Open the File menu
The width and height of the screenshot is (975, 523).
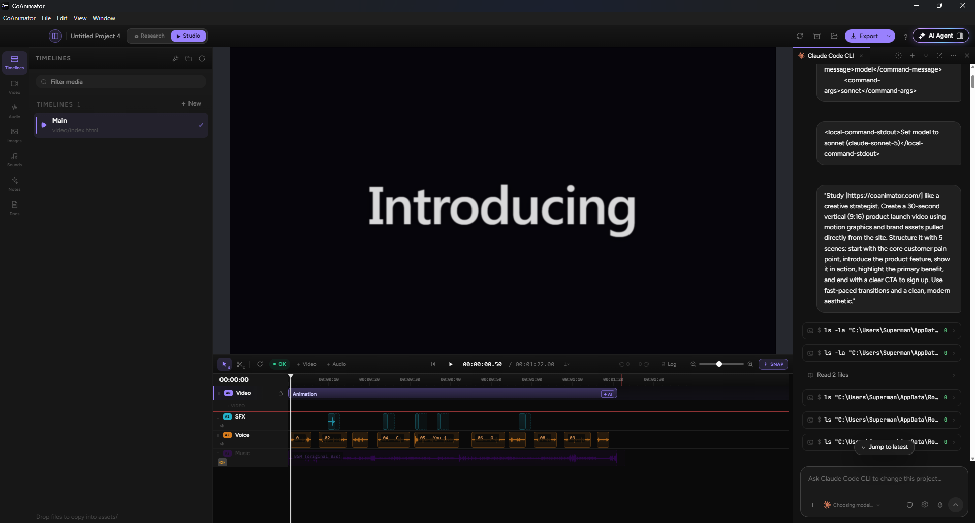46,18
